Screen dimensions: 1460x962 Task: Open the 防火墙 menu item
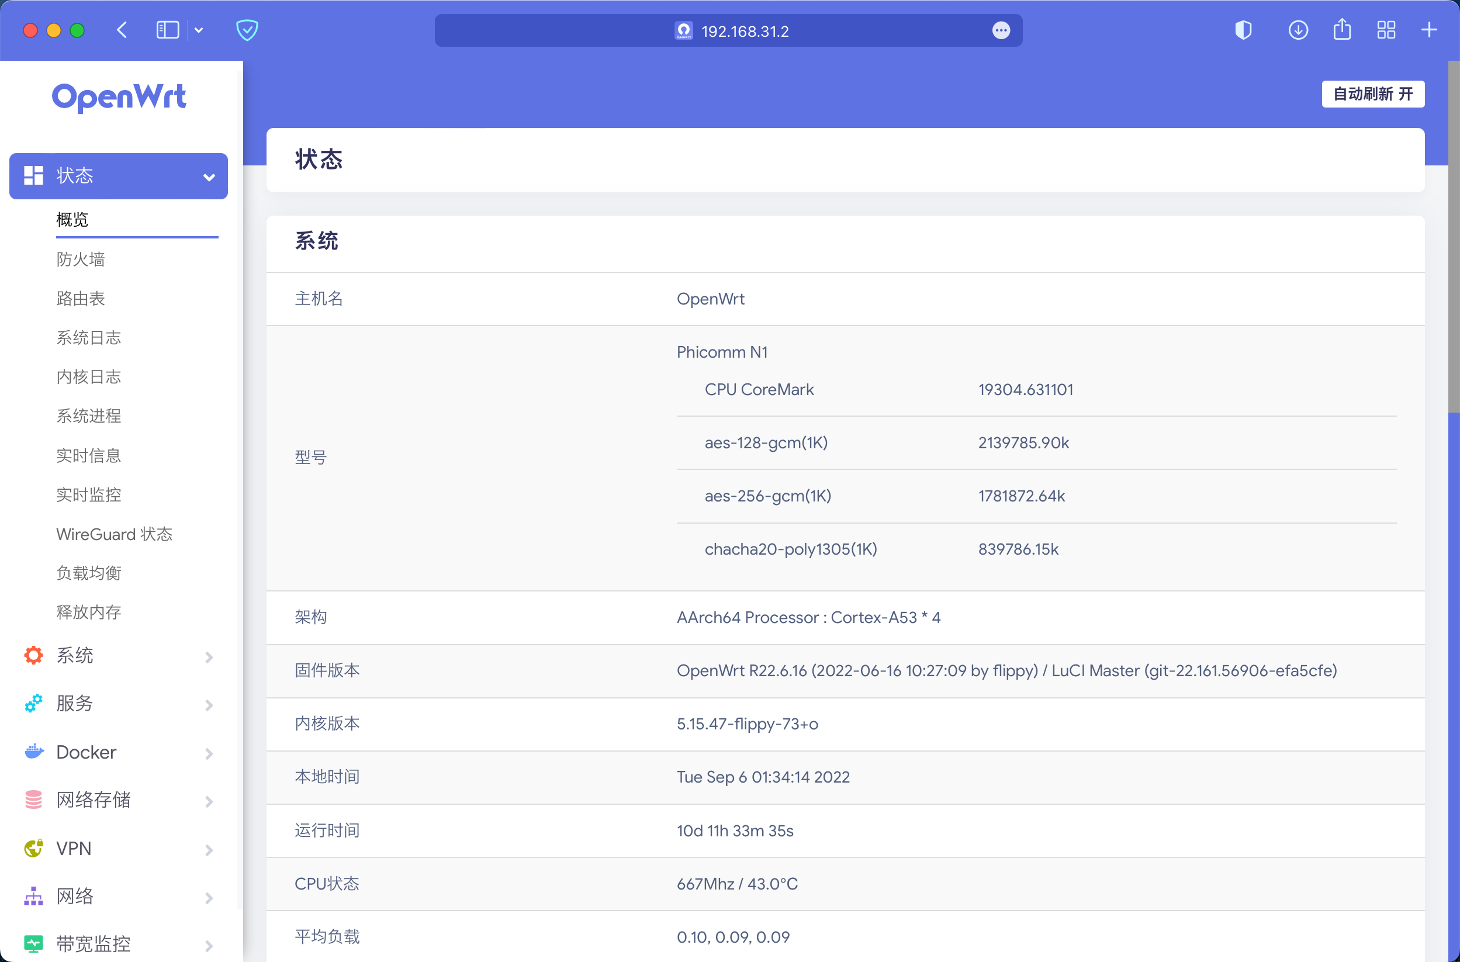tap(80, 259)
